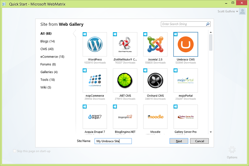The height and width of the screenshot is (166, 249).
Task: Click the Options label text
Action: coord(232,157)
